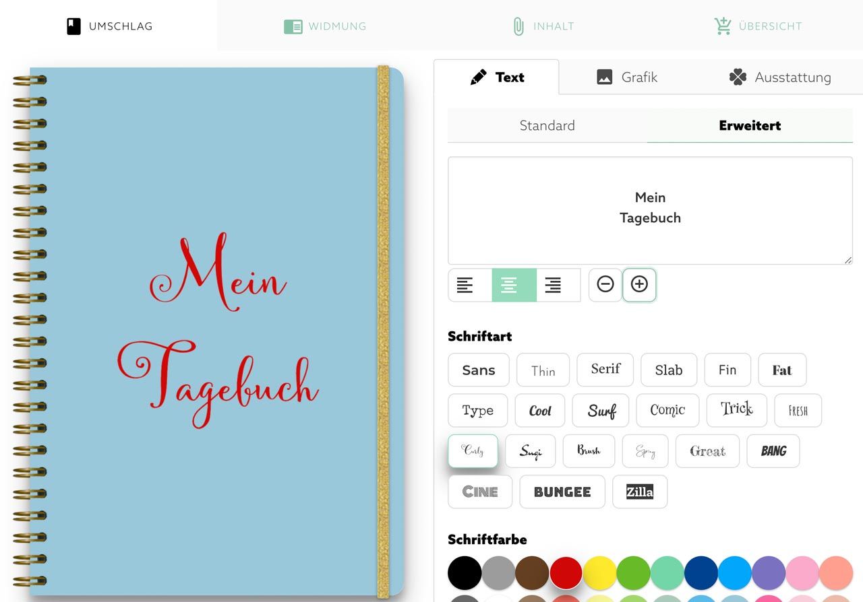This screenshot has height=602, width=863.
Task: Center-align the cover text
Action: (514, 285)
